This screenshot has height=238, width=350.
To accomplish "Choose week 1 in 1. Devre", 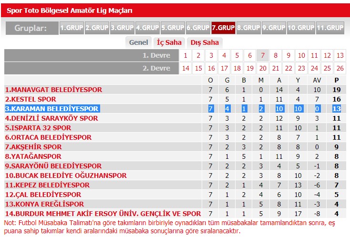I will click(185, 55).
